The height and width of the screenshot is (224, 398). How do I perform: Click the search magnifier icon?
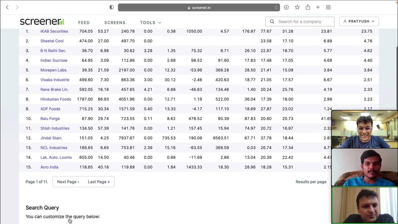[x=272, y=21]
